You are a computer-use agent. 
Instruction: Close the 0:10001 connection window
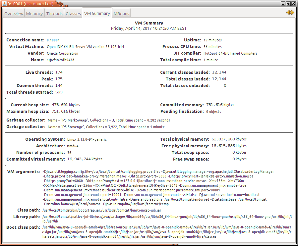pyautogui.click(x=293, y=4)
